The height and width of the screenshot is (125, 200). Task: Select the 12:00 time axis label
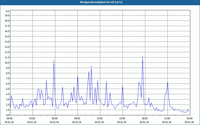click(x=99, y=118)
